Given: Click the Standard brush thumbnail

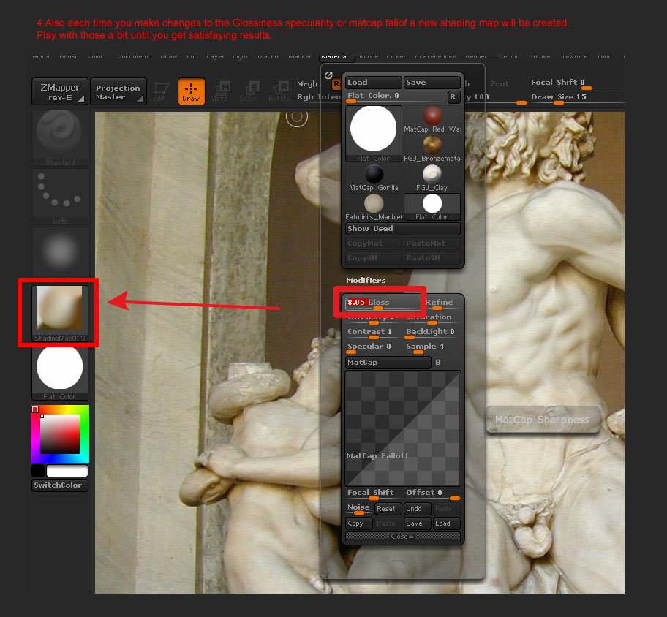Looking at the screenshot, I should click(x=59, y=137).
